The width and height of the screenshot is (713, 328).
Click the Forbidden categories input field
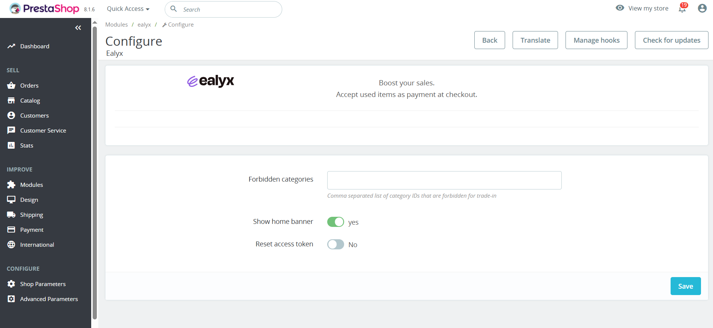click(x=444, y=180)
